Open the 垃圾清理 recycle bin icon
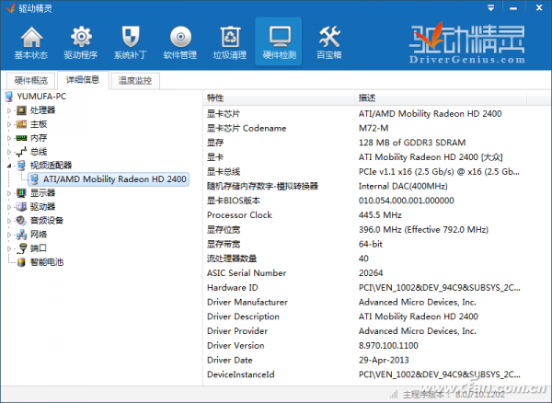The image size is (552, 403). 230,37
